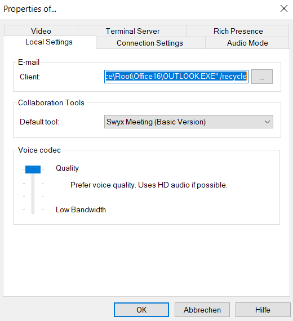The image size is (293, 321).
Task: Click the Quality label beside the slider
Action: click(67, 168)
